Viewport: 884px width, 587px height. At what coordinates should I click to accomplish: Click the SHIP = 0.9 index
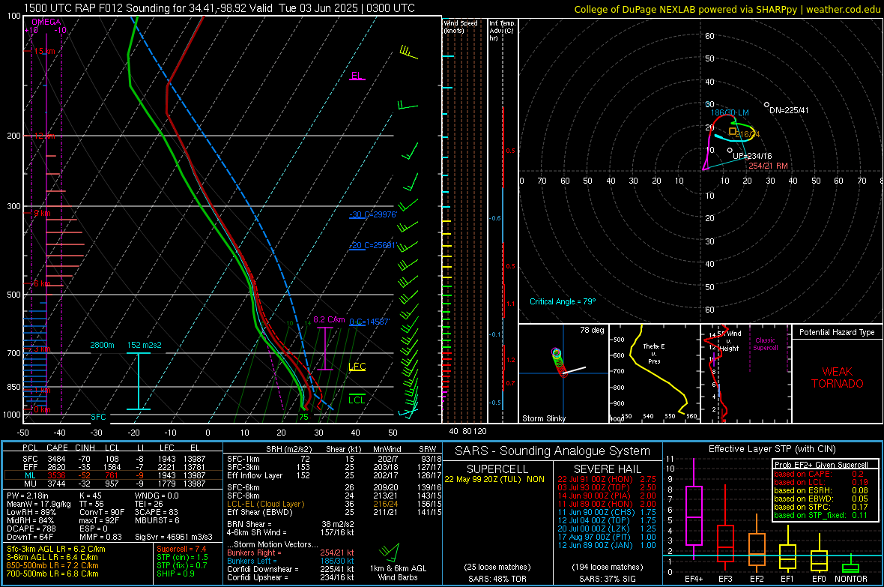coord(176,574)
